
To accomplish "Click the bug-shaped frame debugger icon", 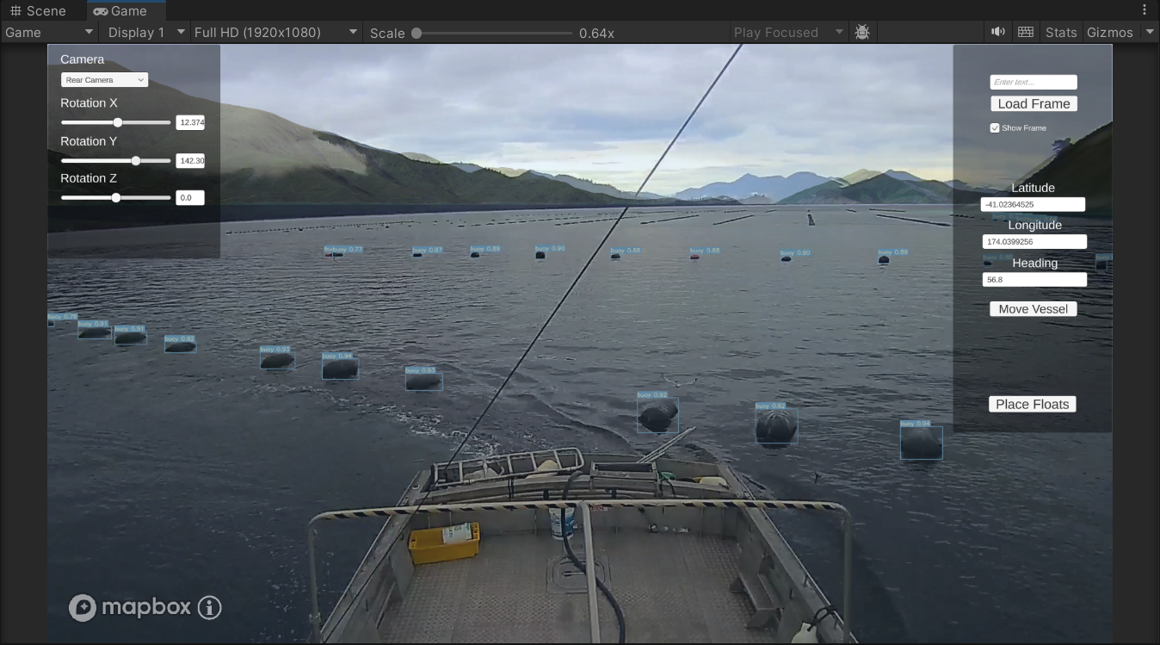I will click(x=862, y=32).
